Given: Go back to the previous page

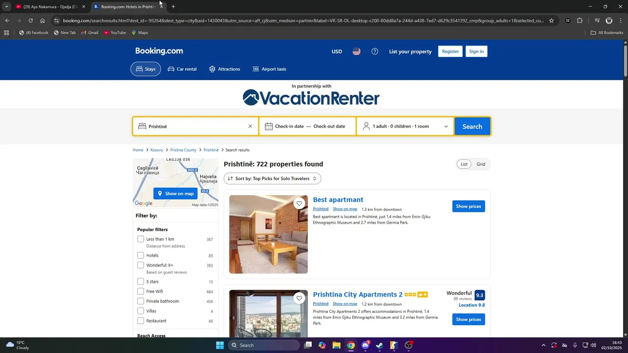Looking at the screenshot, I should click(x=7, y=21).
